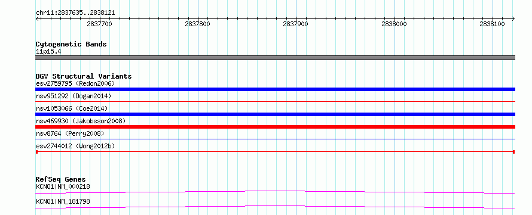Click ruler position label 2837800
The height and width of the screenshot is (215, 532).
[x=197, y=24]
